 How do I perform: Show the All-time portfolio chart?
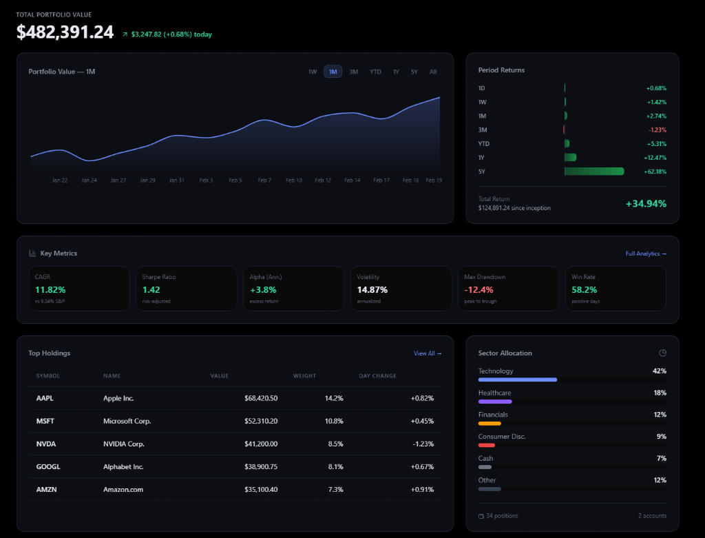(x=433, y=71)
